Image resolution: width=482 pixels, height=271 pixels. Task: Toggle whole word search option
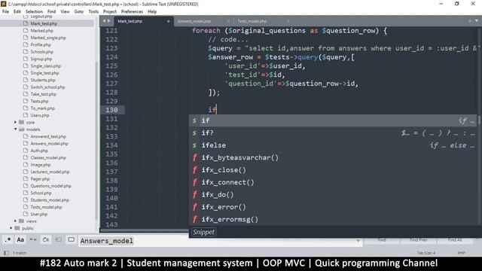33,239
